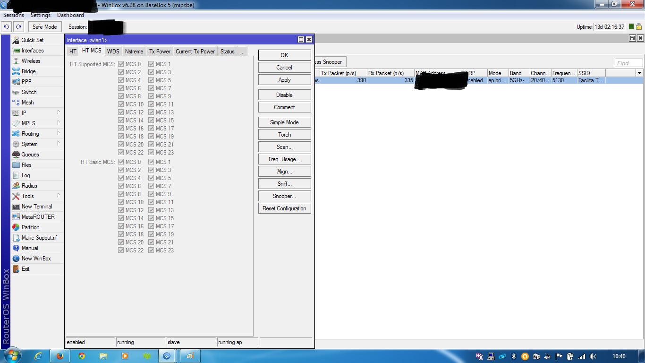
Task: Click the Reset Configuration button
Action: pos(284,208)
